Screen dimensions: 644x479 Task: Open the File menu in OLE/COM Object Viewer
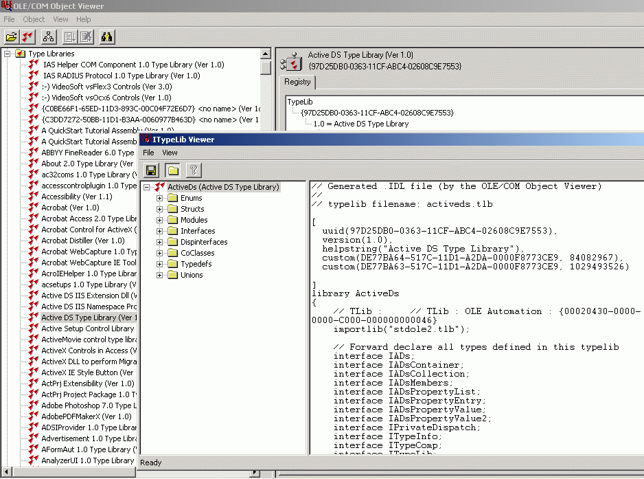click(x=9, y=19)
